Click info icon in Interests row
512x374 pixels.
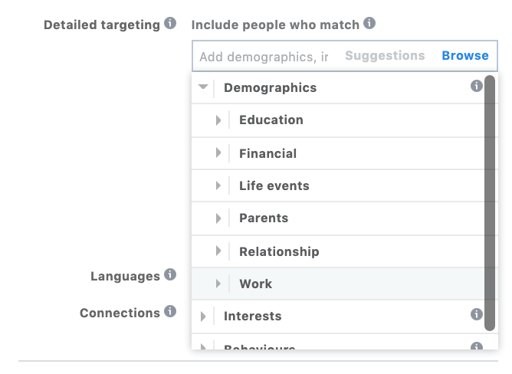pos(476,314)
